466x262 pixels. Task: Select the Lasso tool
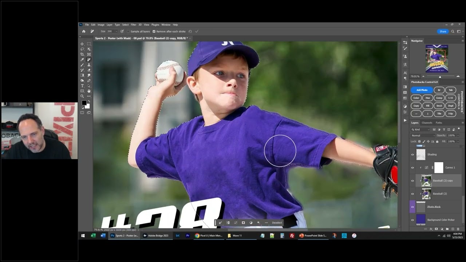82,49
